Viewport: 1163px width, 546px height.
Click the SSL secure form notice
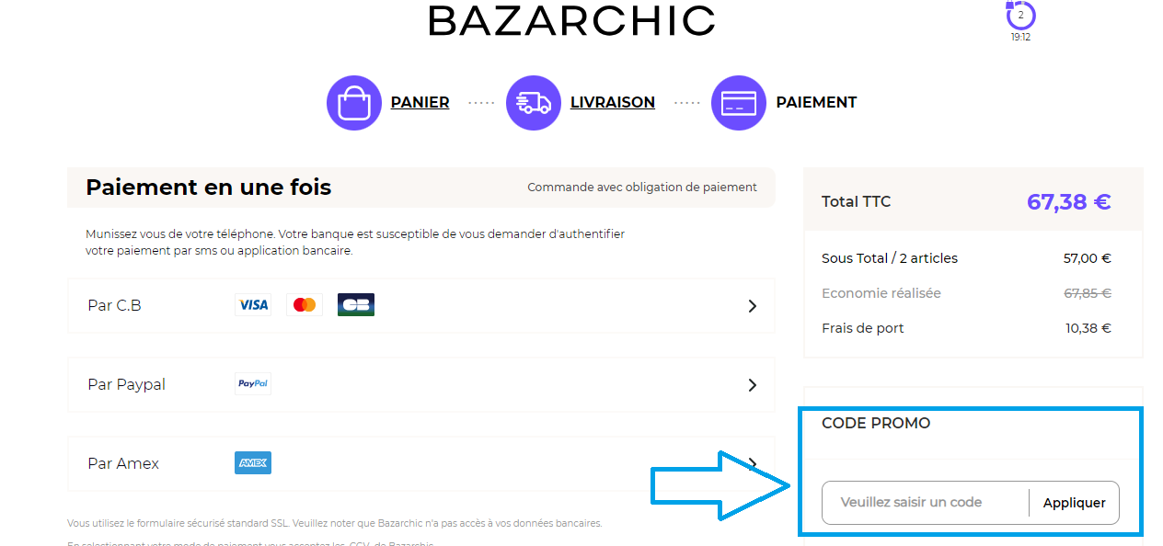[335, 523]
